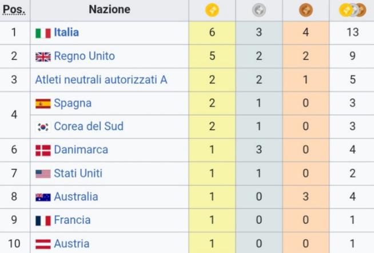Open the Italia link
Viewport: 374px width, 253px height.
tap(66, 33)
